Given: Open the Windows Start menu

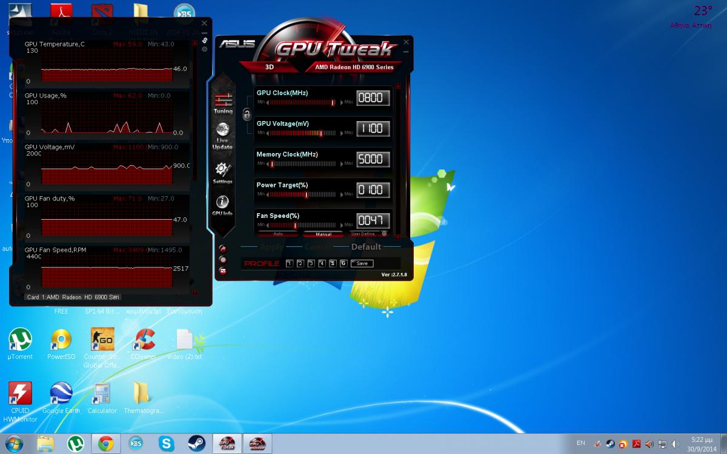Looking at the screenshot, I should [x=14, y=443].
